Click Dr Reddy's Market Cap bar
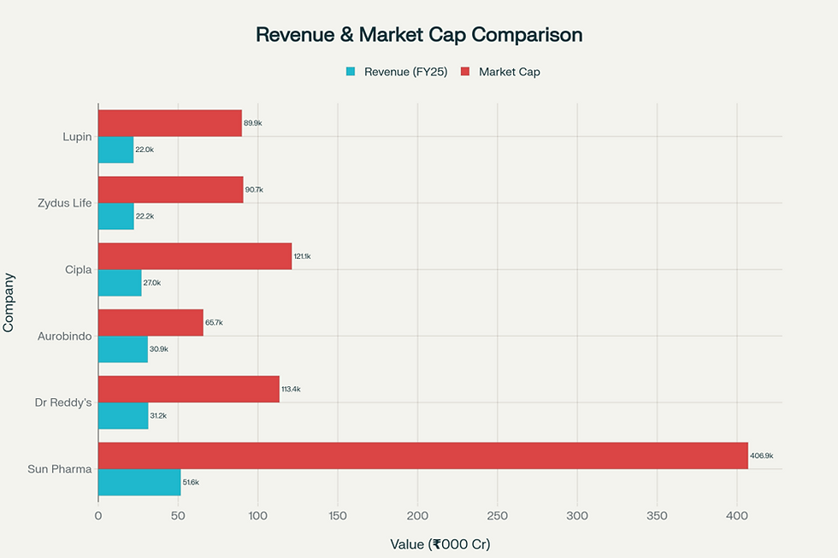The width and height of the screenshot is (838, 558). [x=188, y=388]
